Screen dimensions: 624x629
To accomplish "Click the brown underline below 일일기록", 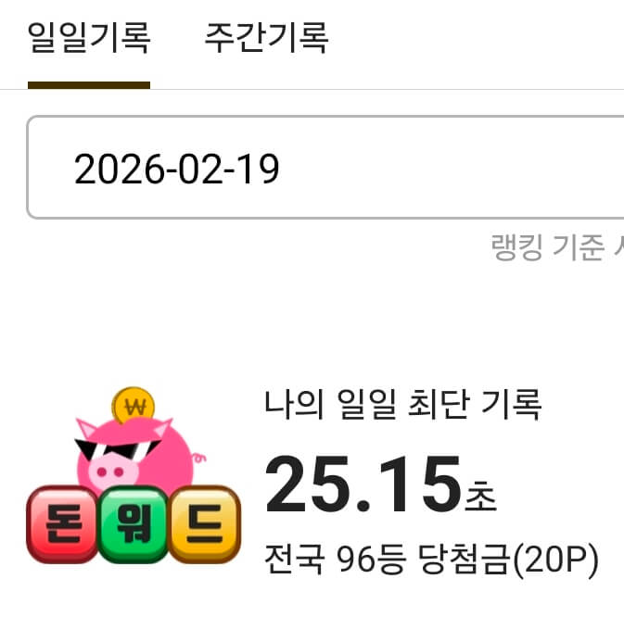I will click(x=89, y=85).
